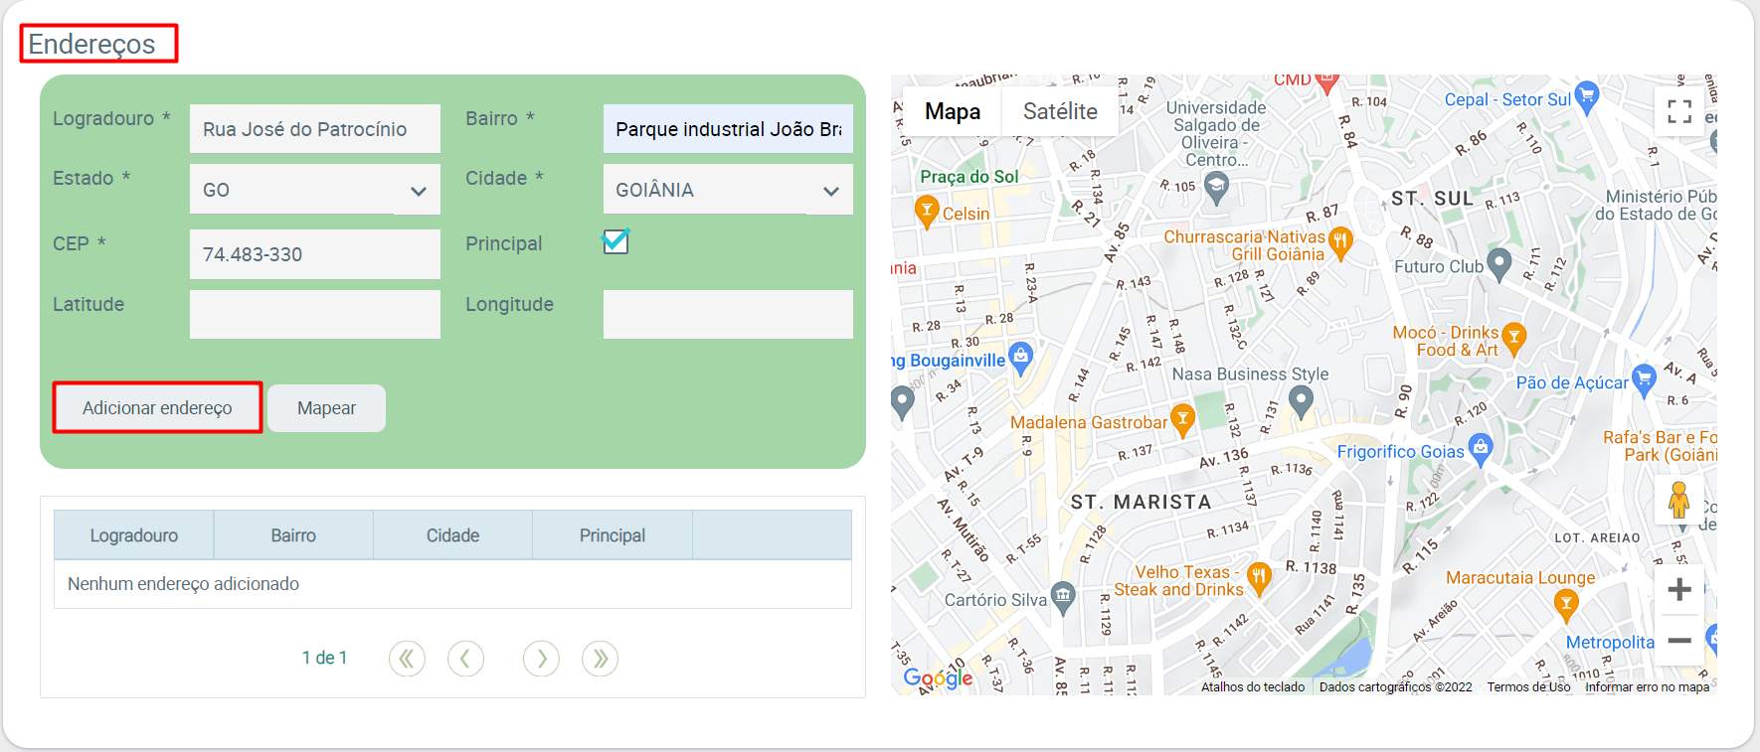The image size is (1760, 752).
Task: Click the '1 de 1' page indicator
Action: point(324,658)
